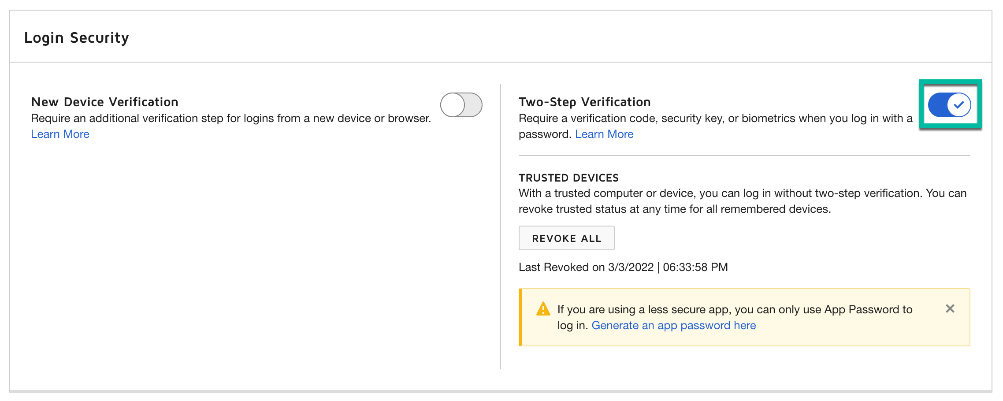Click the TRUSTED DEVICES section label

coord(568,178)
